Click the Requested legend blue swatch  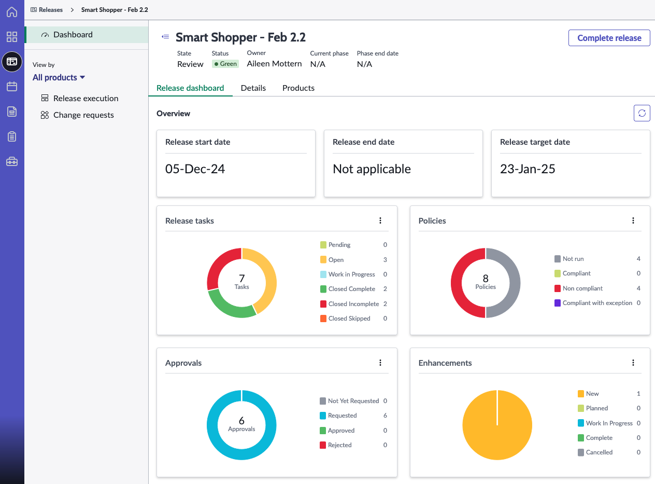[323, 416]
